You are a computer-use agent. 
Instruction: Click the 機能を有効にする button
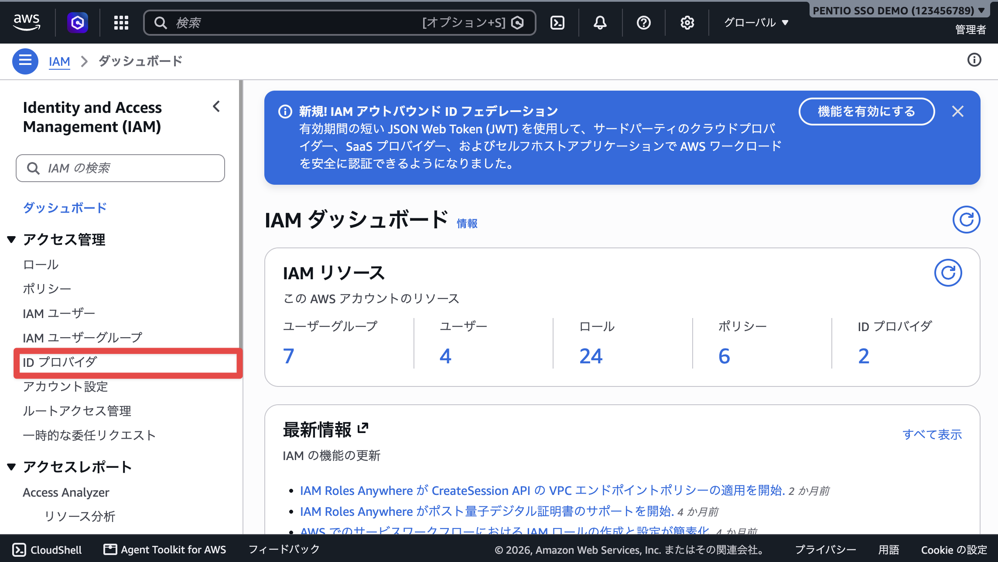coord(867,112)
